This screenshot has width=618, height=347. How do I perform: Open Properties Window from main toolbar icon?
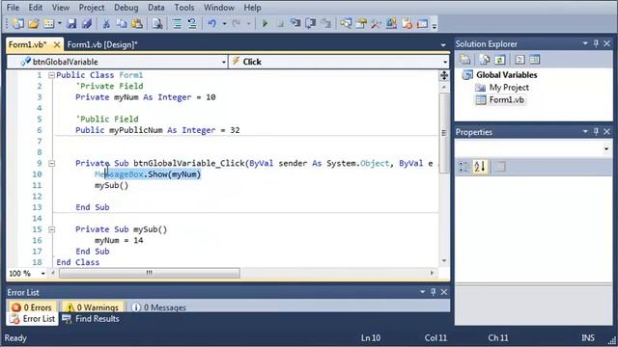(x=361, y=23)
